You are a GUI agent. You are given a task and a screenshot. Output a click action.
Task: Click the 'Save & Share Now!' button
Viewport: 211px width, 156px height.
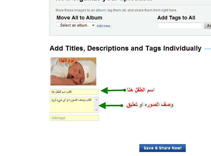pos(163,148)
